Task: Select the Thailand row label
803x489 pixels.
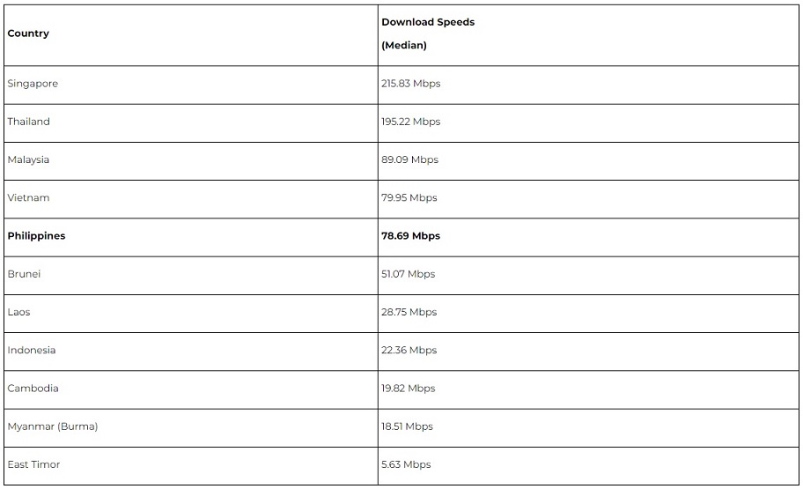Action: tap(29, 122)
